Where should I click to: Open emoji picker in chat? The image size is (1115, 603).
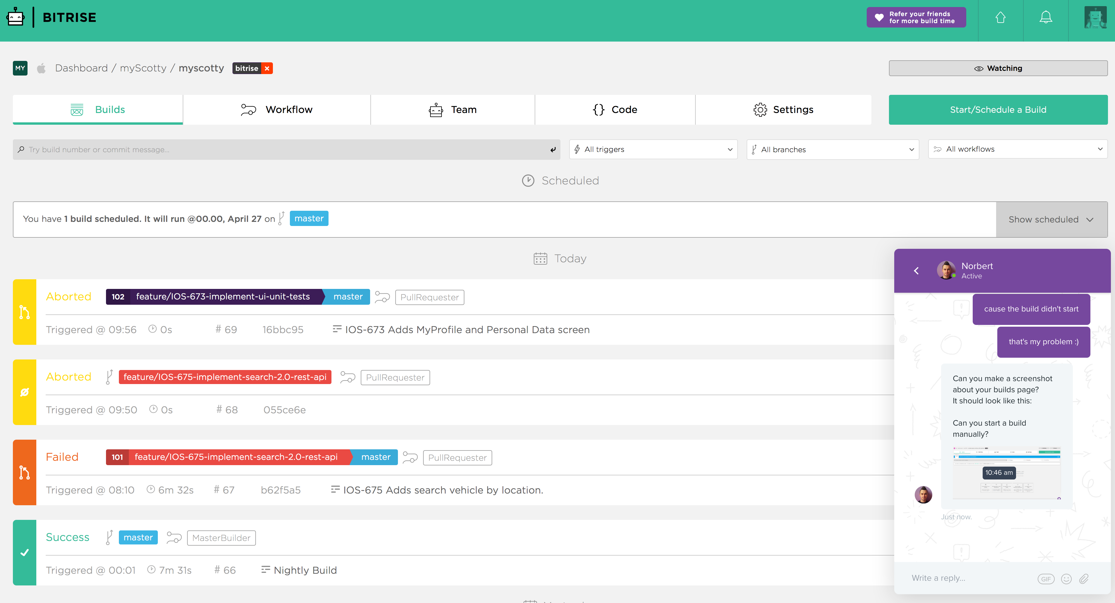1066,579
